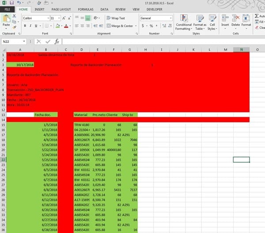Image resolution: width=265 pixels, height=233 pixels.
Task: Click the Font Color letter A icon
Action: click(x=66, y=26)
